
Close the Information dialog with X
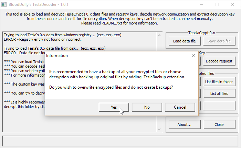(x=193, y=55)
